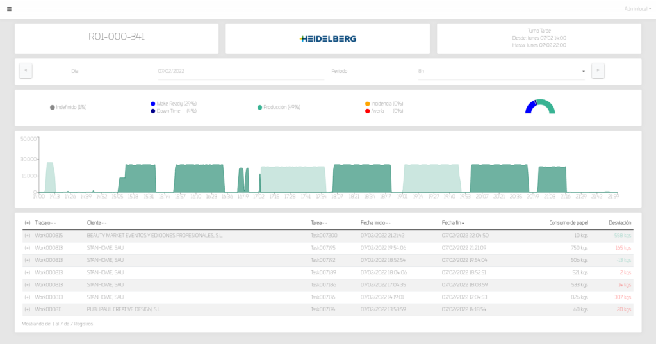Sort by Consumo de papel column
The height and width of the screenshot is (344, 656).
pos(568,223)
